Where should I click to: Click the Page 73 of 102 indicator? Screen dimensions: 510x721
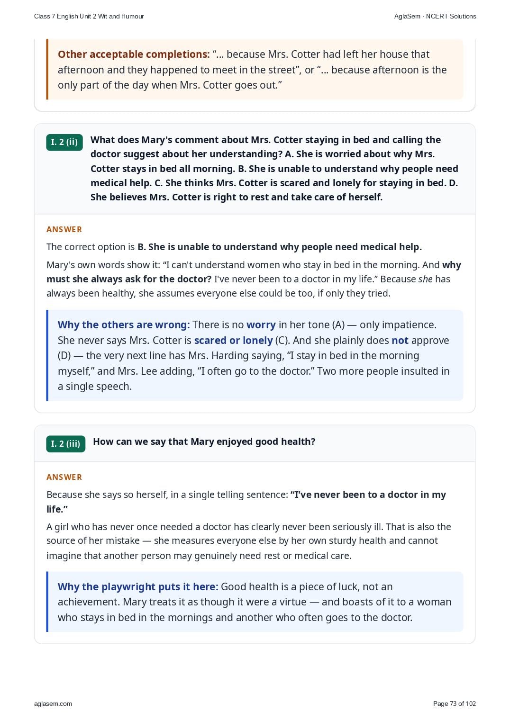click(x=454, y=703)
